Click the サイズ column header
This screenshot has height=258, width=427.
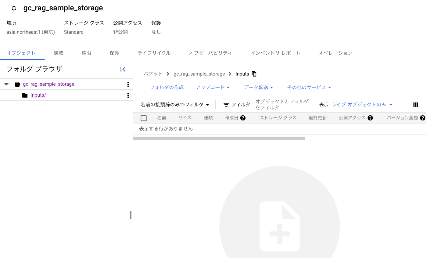[x=185, y=118]
